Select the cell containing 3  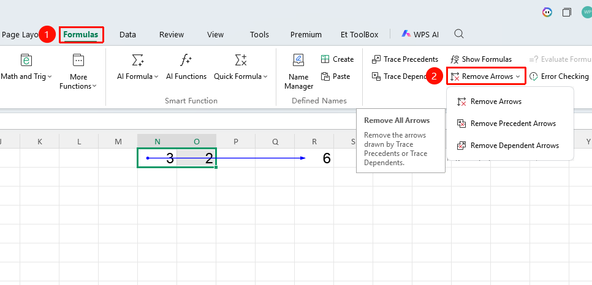tap(157, 158)
